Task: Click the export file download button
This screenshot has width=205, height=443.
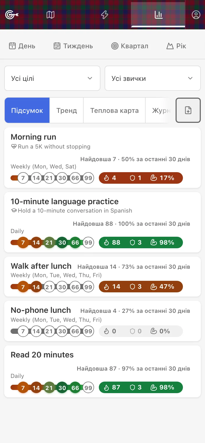Action: (188, 110)
